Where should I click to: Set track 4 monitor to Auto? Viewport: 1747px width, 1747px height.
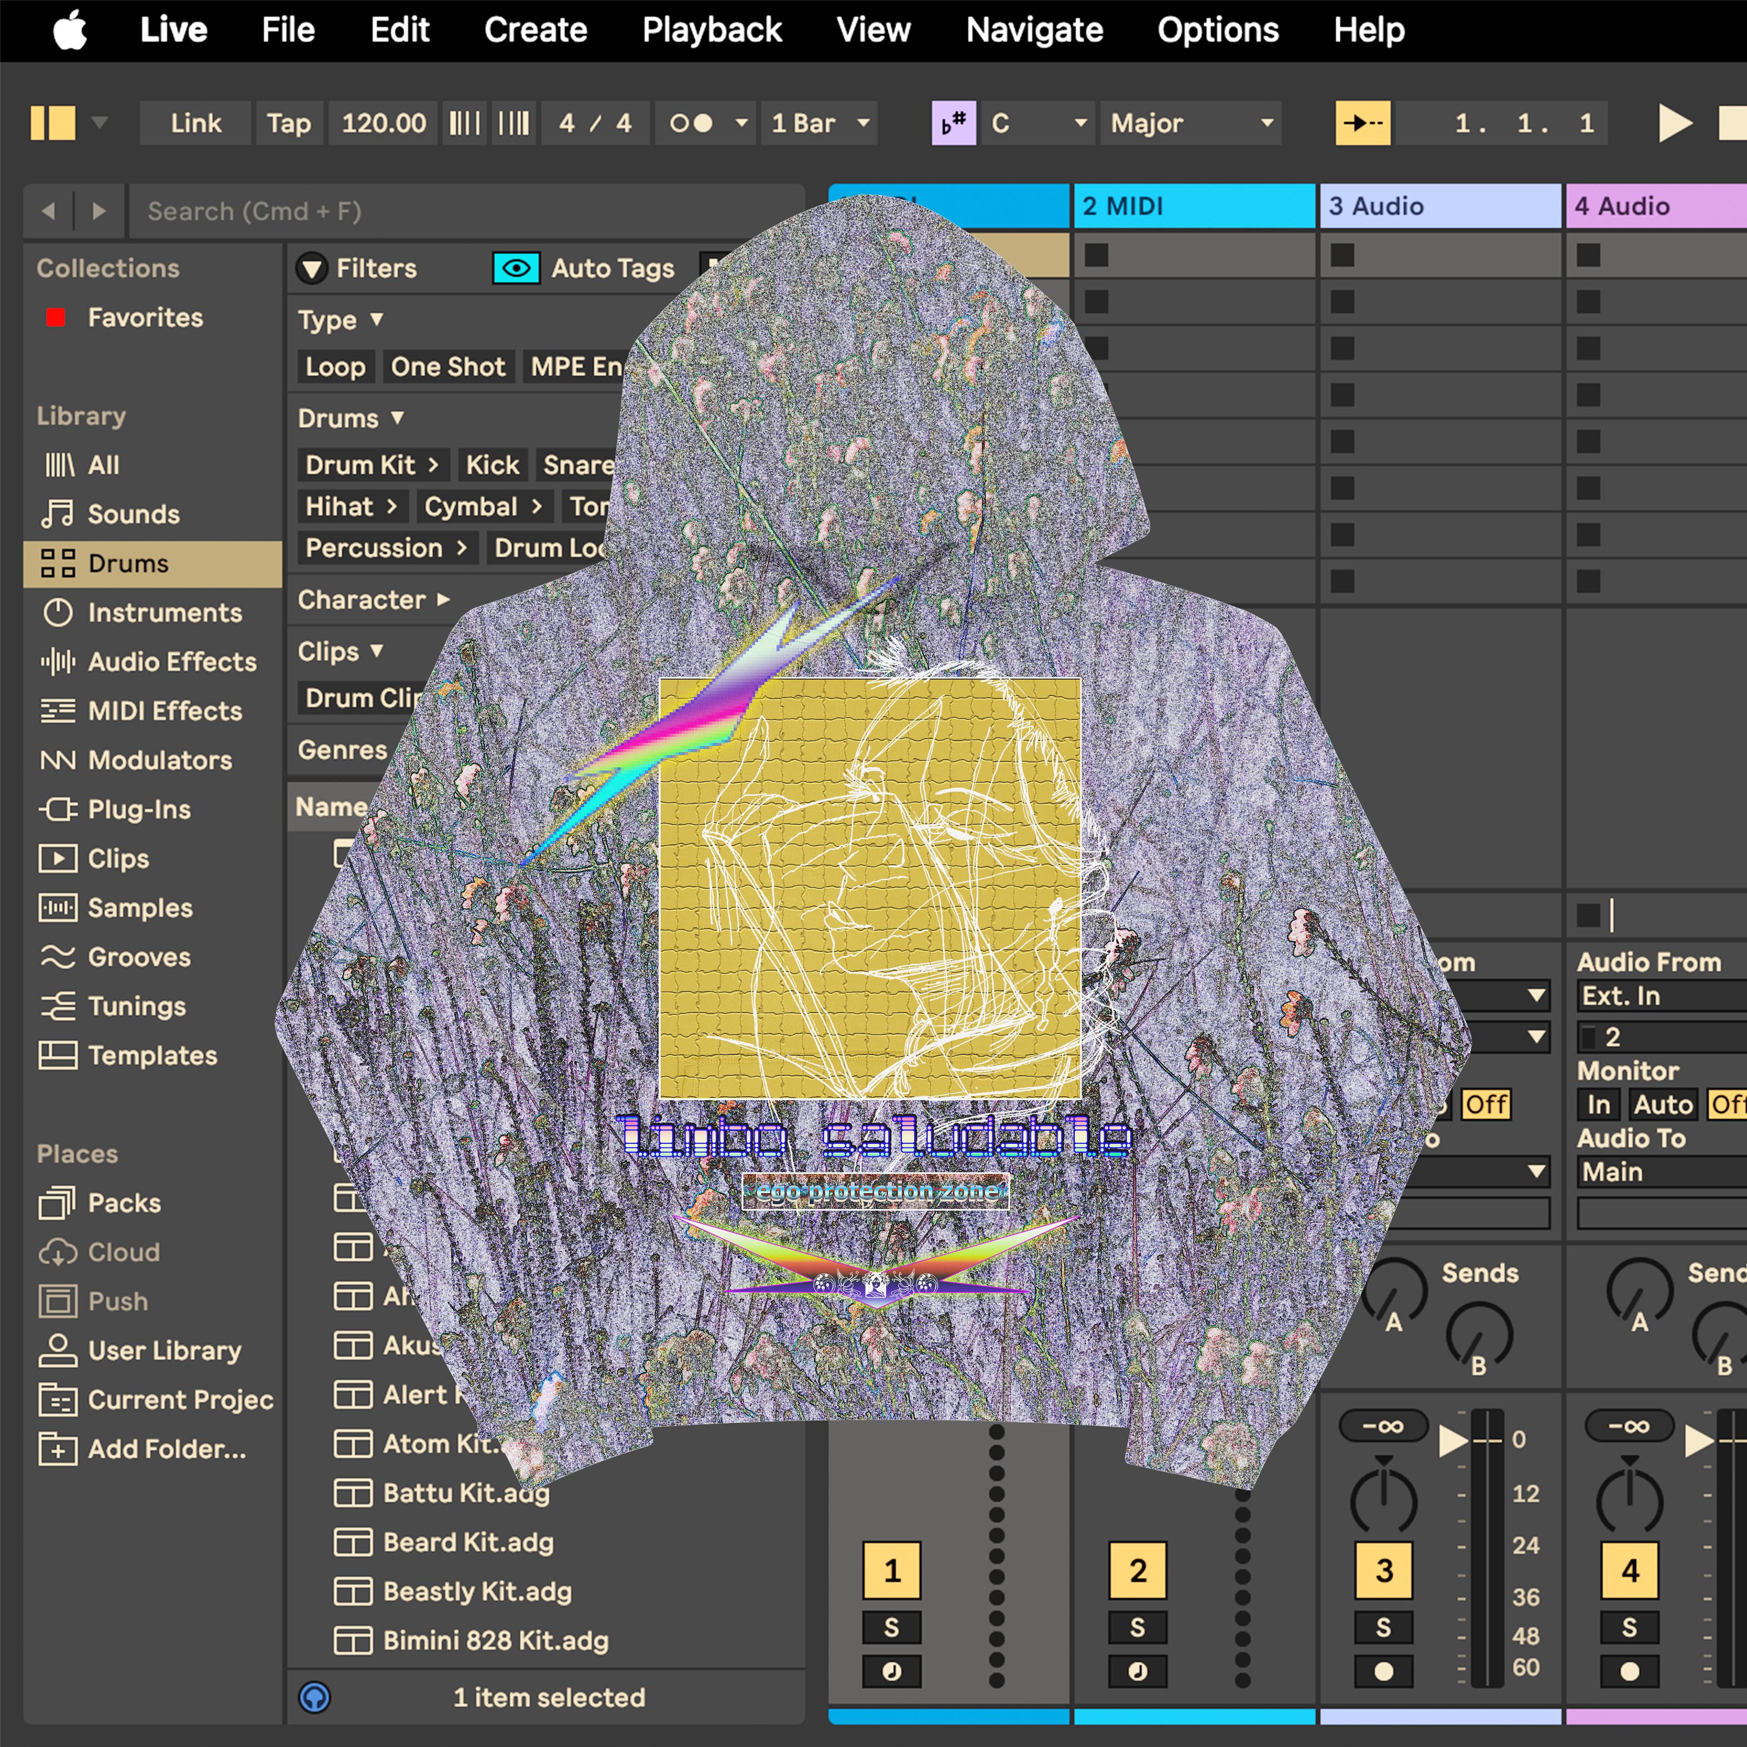[1663, 1104]
